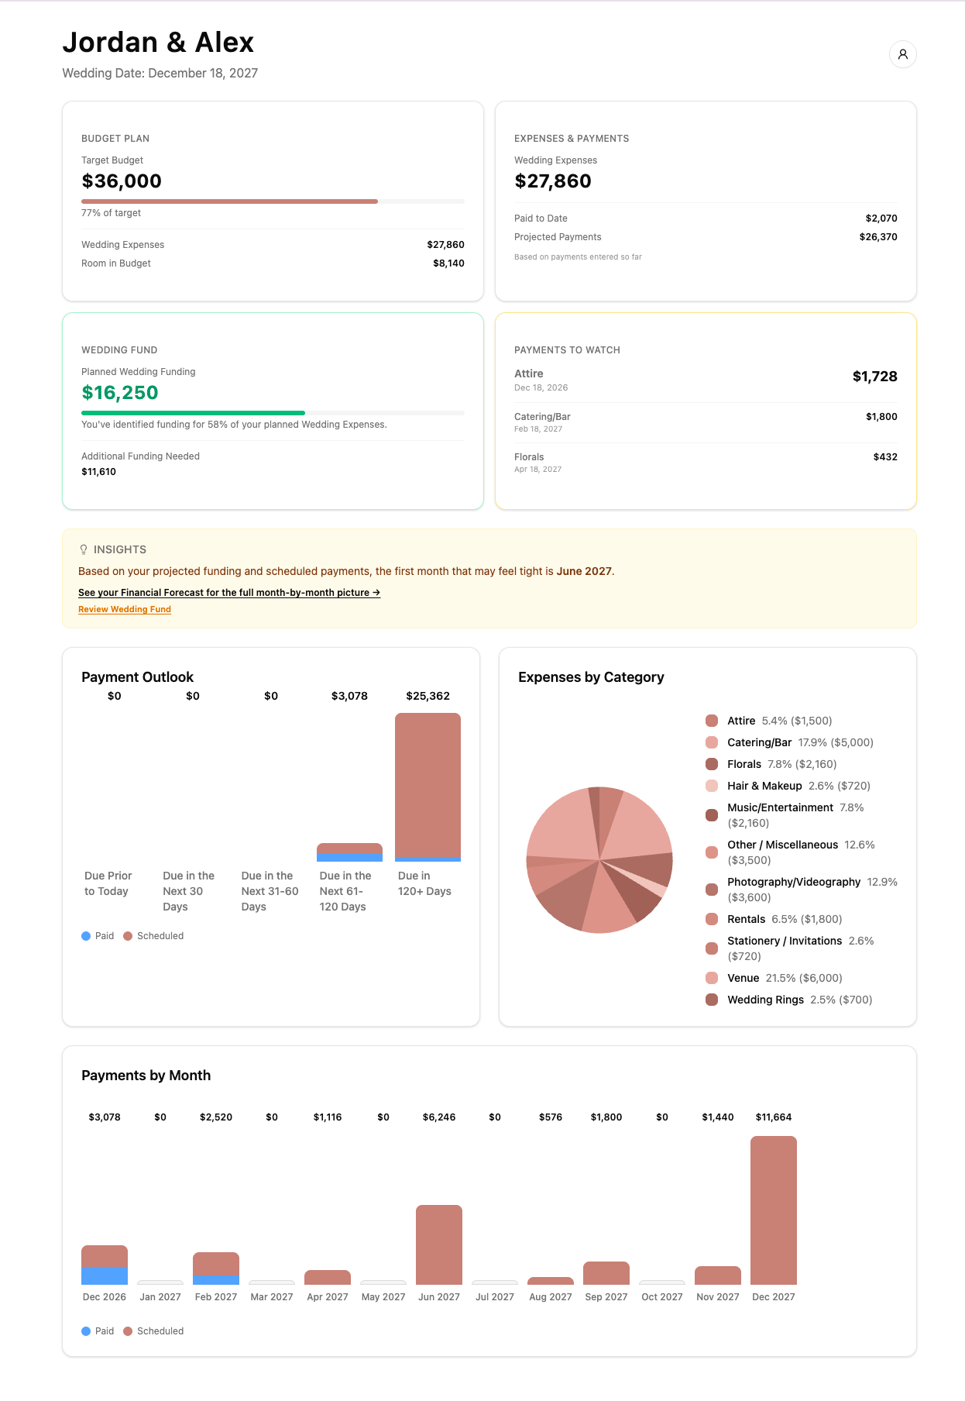
Task: Toggle Scheduled legend in Payment Outlook
Action: tap(153, 936)
